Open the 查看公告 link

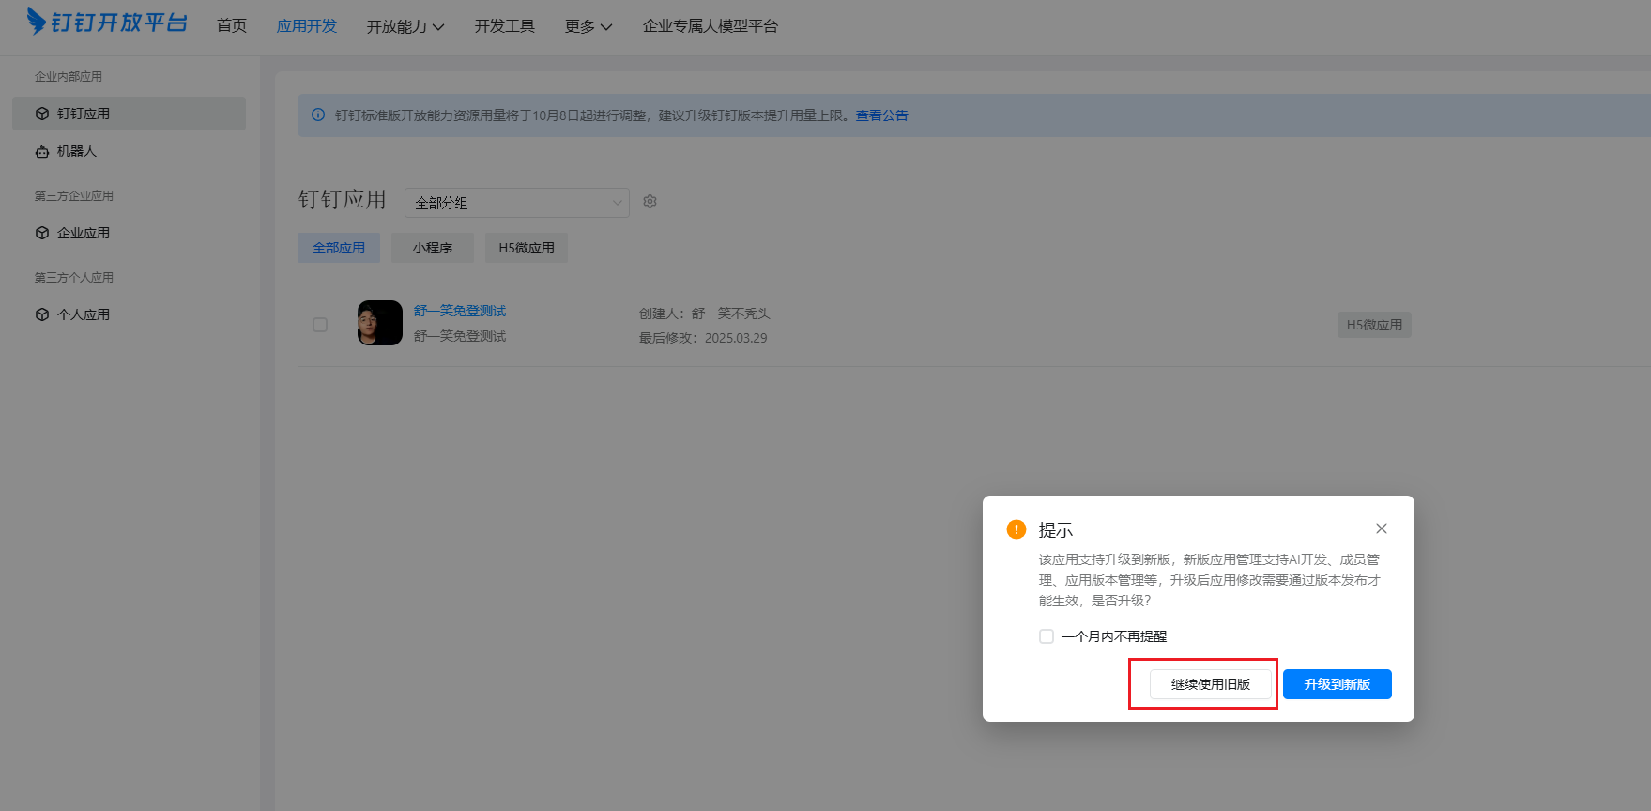[x=882, y=115]
